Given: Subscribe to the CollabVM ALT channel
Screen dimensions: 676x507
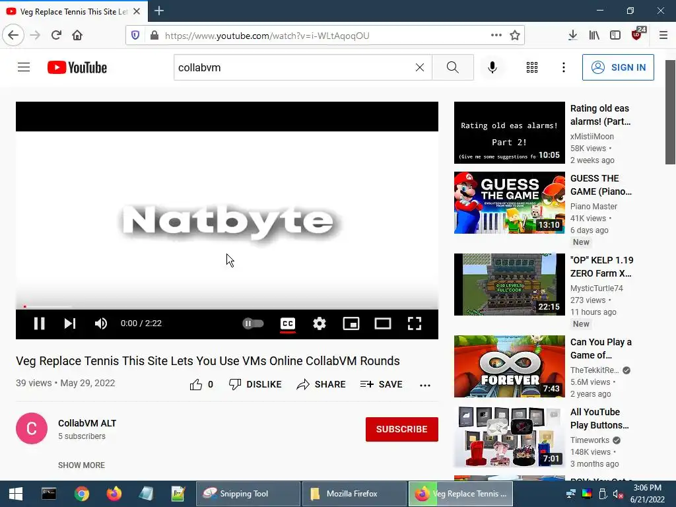Looking at the screenshot, I should click(x=402, y=429).
